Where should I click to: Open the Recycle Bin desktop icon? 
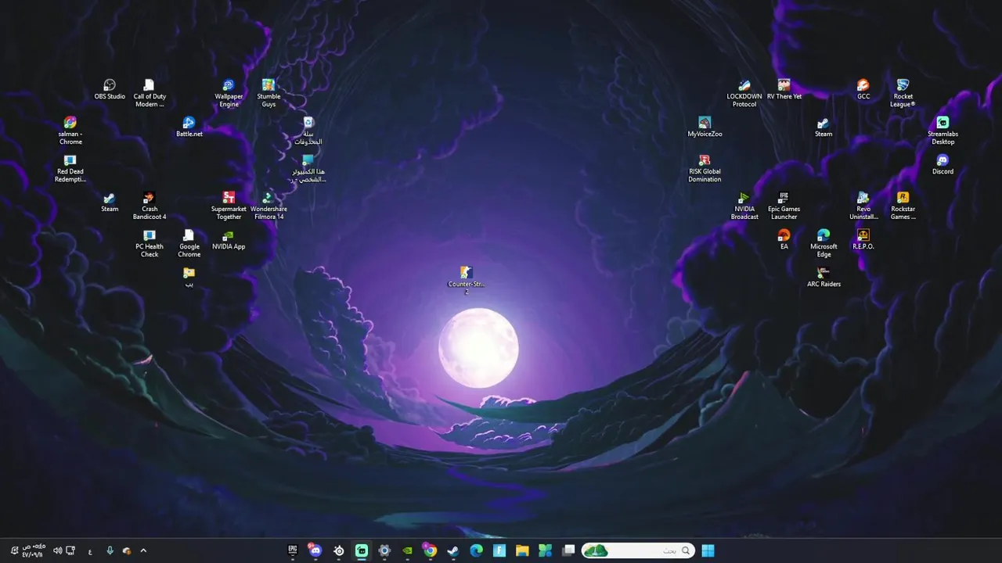click(308, 130)
